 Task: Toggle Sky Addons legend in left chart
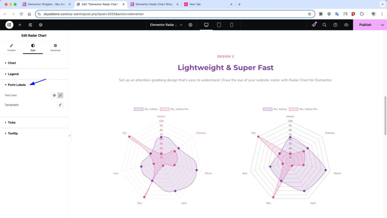click(146, 109)
